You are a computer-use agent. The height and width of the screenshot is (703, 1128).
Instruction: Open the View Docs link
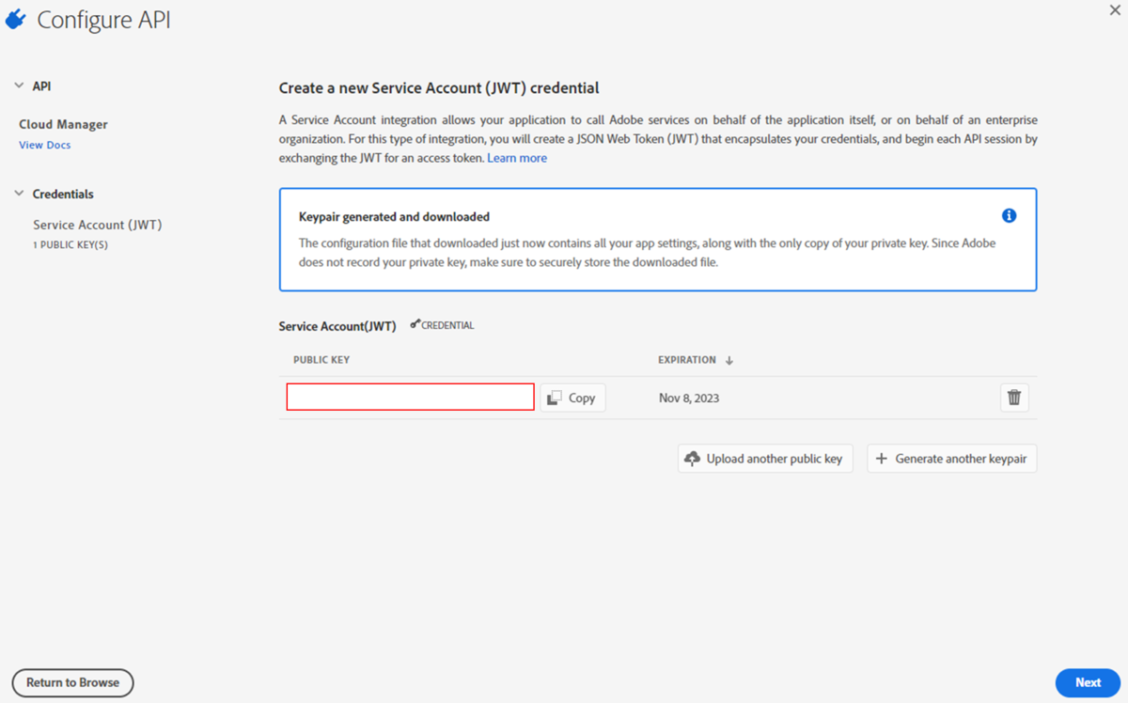(45, 145)
